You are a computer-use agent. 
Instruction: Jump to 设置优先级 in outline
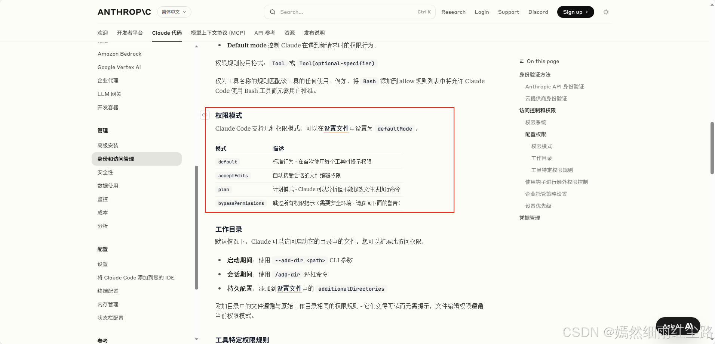pyautogui.click(x=538, y=206)
